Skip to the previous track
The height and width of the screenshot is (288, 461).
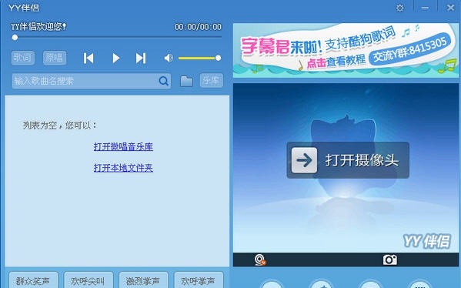pyautogui.click(x=89, y=59)
